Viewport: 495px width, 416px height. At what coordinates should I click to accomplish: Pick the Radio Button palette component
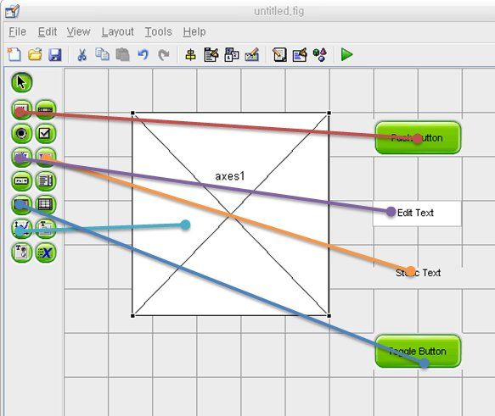point(22,134)
